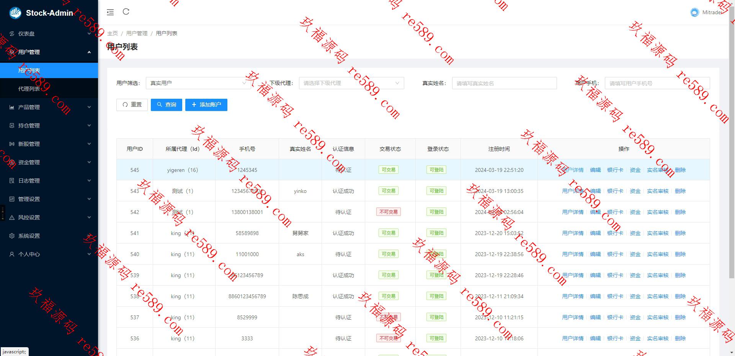Viewport: 735px width, 356px height.
Task: Open 用户详情 for user 542
Action: coord(573,212)
